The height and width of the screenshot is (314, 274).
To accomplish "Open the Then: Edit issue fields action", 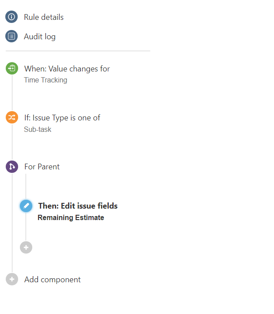I will (78, 206).
